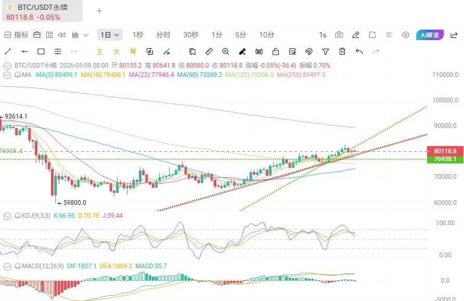Switch to the 5分 timeframe

pyautogui.click(x=240, y=35)
